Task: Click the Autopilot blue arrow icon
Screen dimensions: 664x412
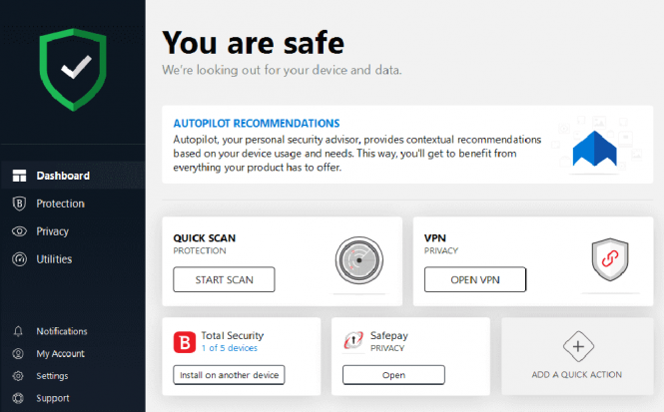Action: (x=594, y=149)
